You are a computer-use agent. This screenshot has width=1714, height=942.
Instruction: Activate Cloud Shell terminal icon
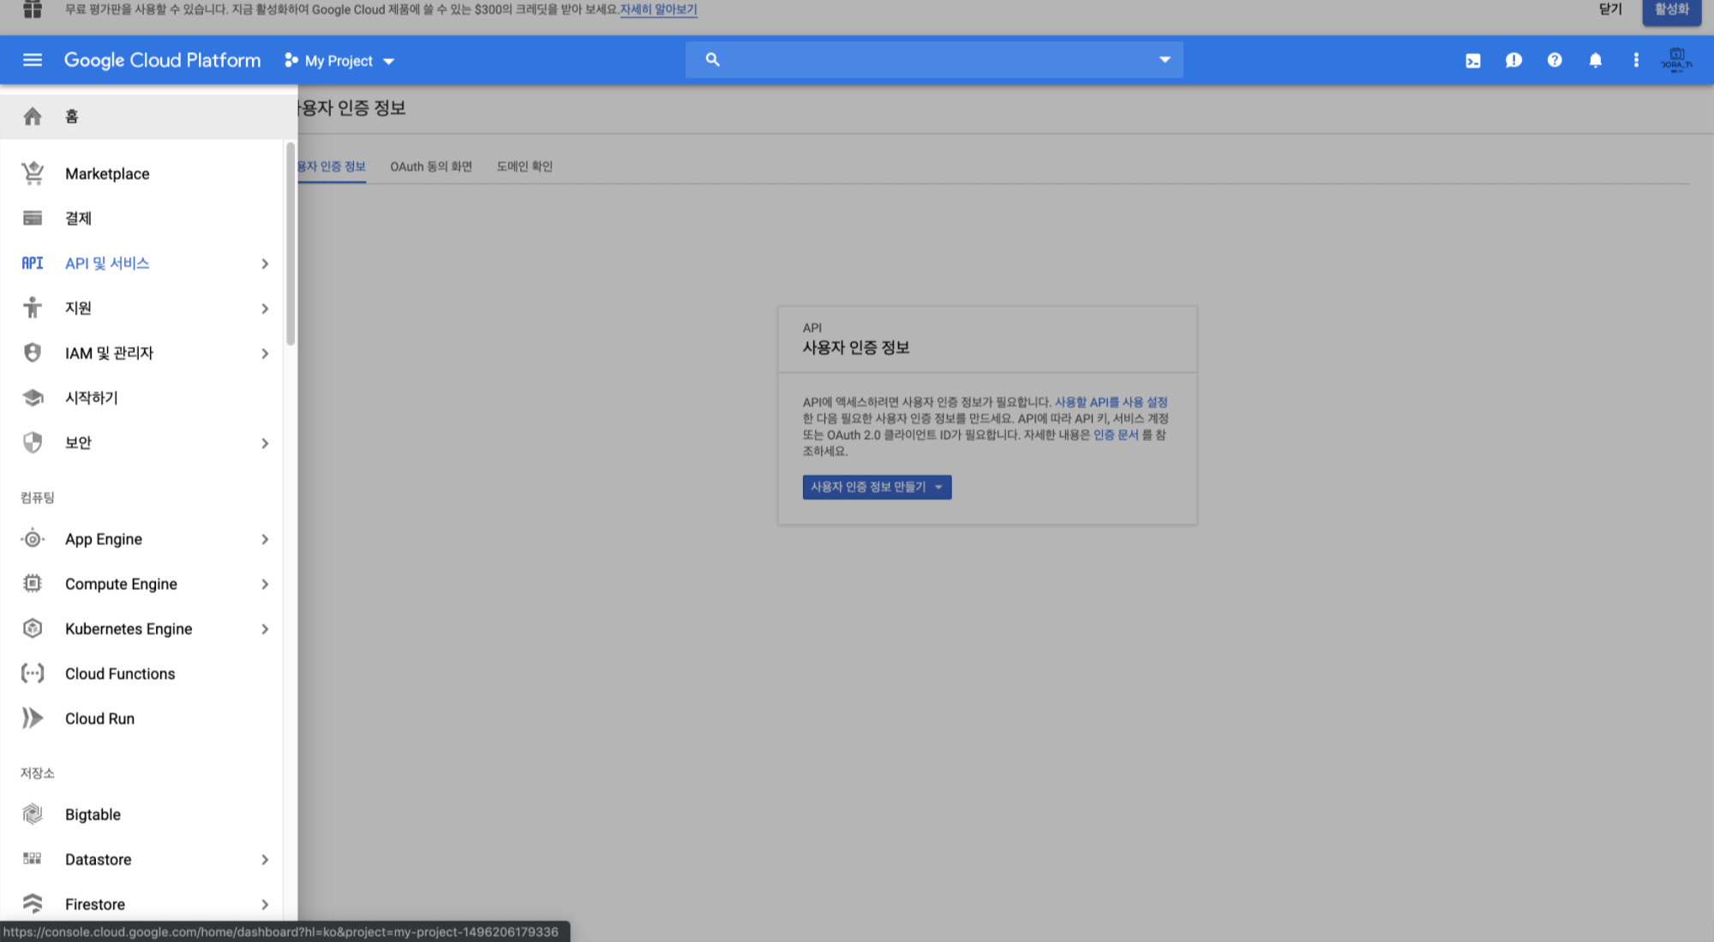1472,61
